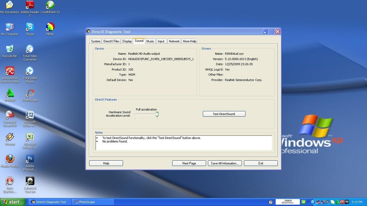Launch Winamp from the desktop
The image size is (367, 206).
(10, 139)
